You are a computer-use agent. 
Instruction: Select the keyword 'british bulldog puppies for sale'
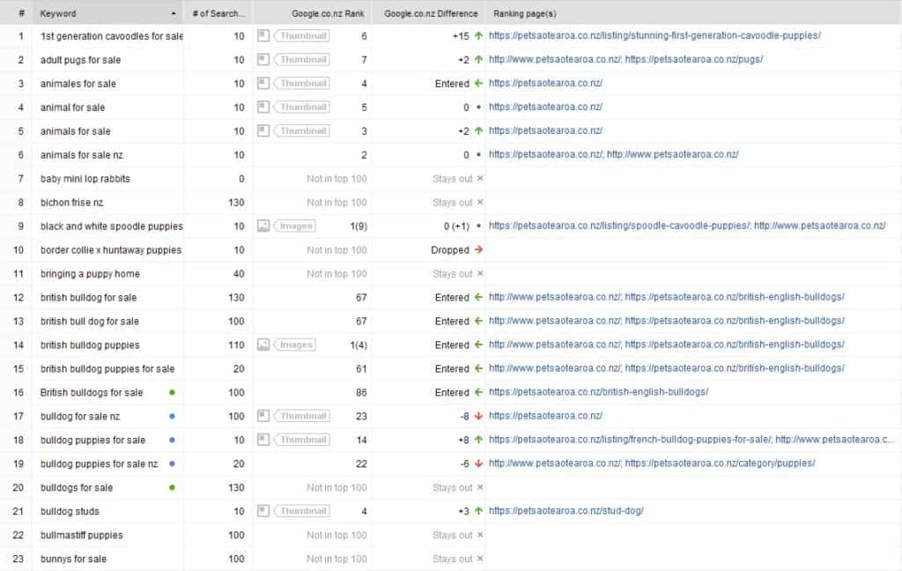point(107,368)
